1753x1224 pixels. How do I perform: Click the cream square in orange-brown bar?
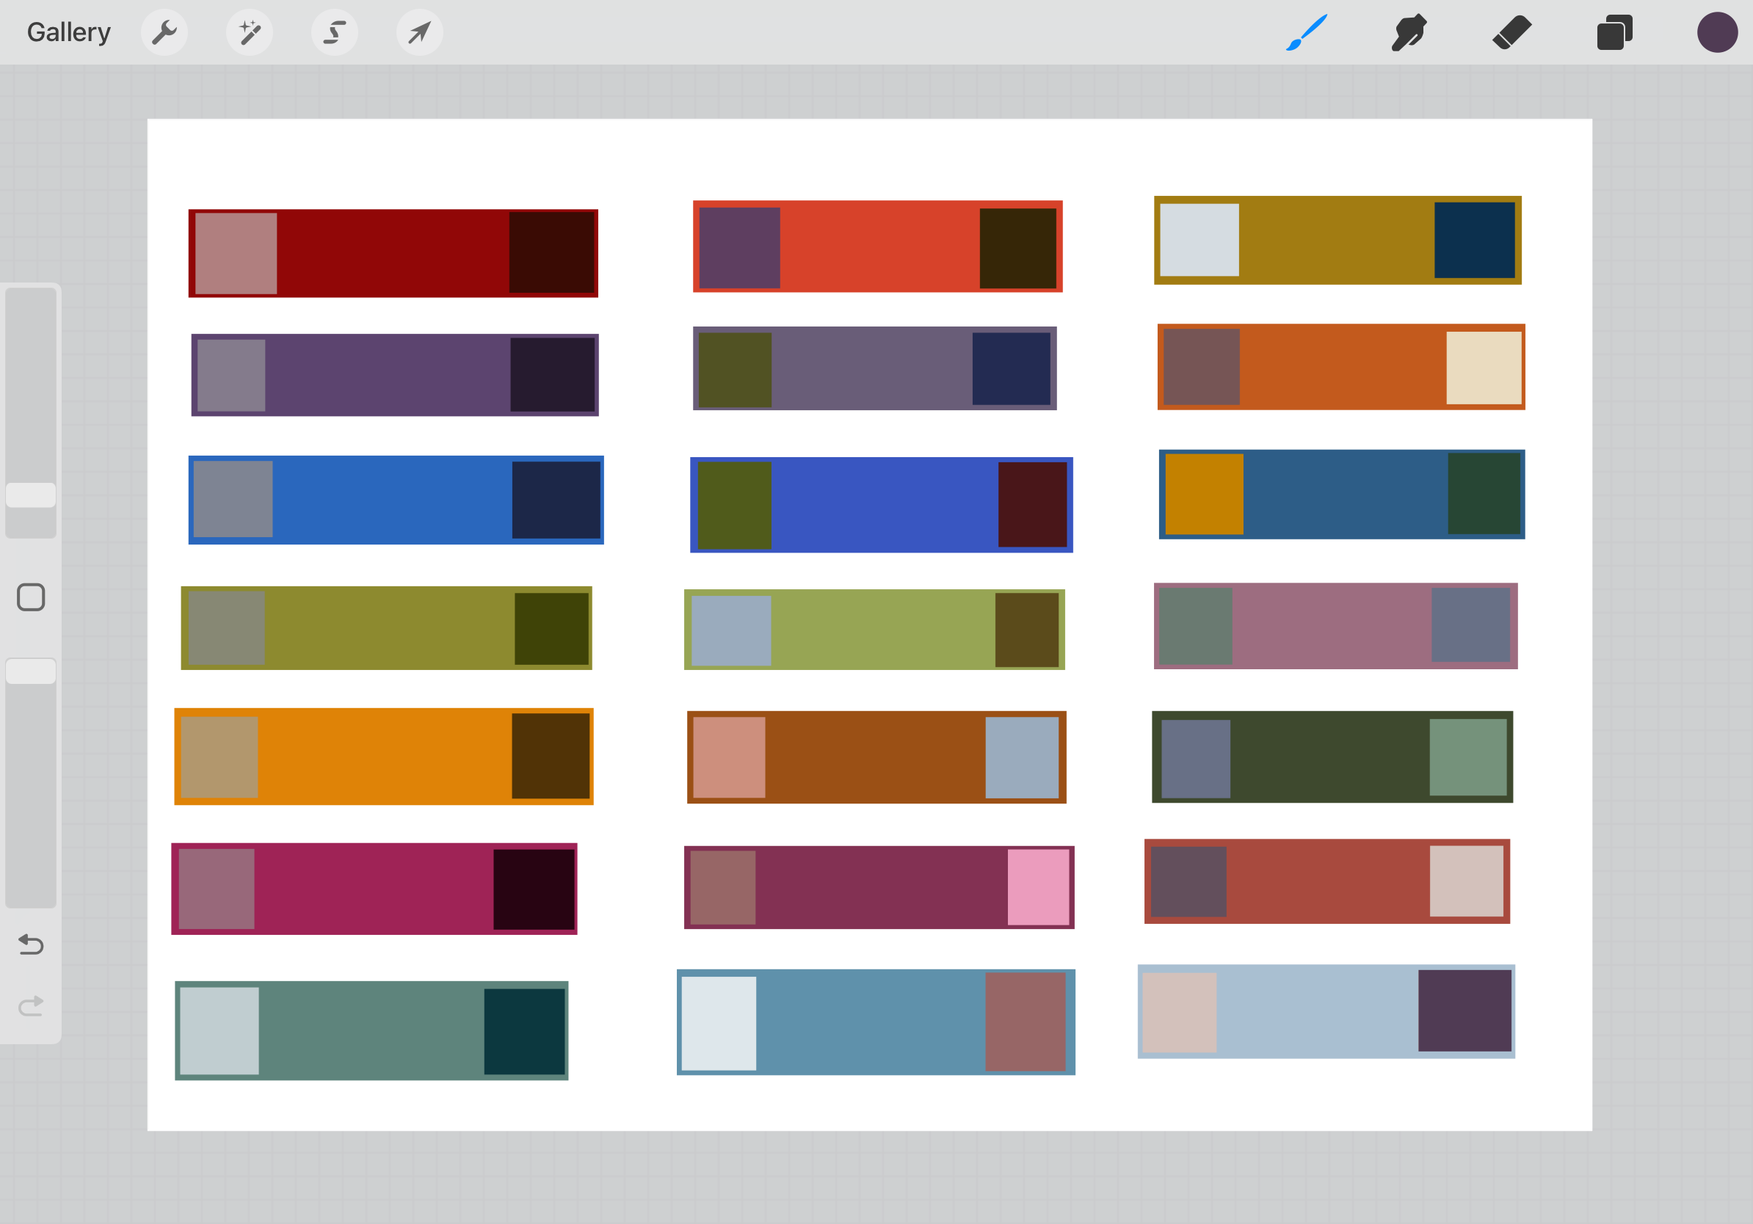point(1484,368)
